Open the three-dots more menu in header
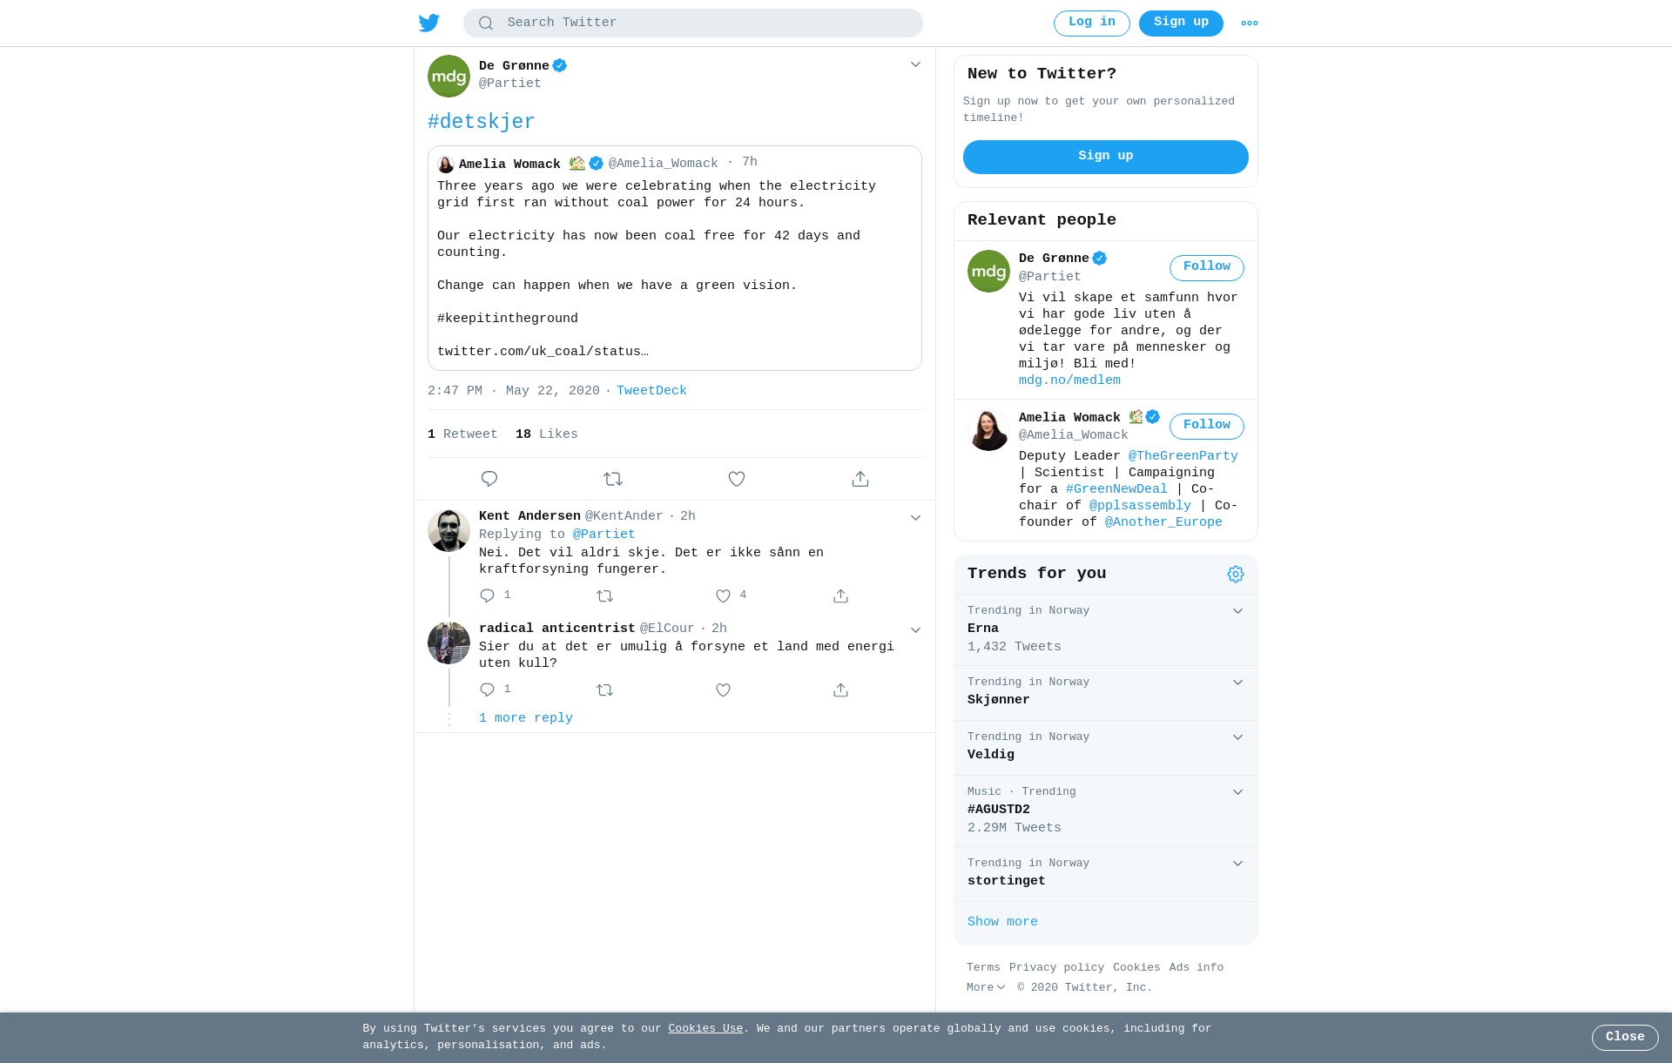 pos(1250,24)
